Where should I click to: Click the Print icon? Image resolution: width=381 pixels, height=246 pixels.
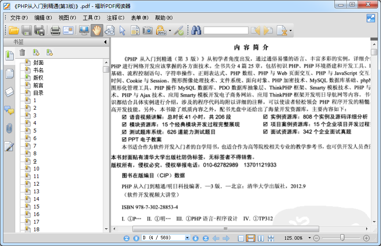coord(55,30)
